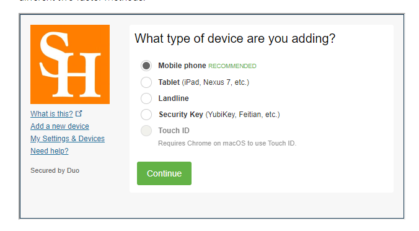
Task: Click the "Requires Chrome on macOS" note
Action: click(227, 143)
